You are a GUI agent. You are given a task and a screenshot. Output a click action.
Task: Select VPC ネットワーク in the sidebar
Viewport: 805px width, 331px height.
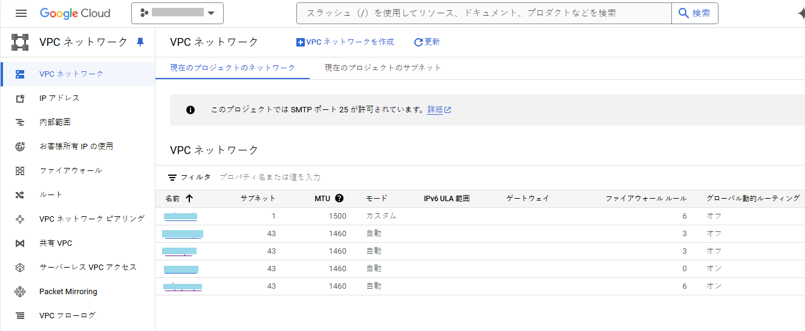pyautogui.click(x=71, y=74)
